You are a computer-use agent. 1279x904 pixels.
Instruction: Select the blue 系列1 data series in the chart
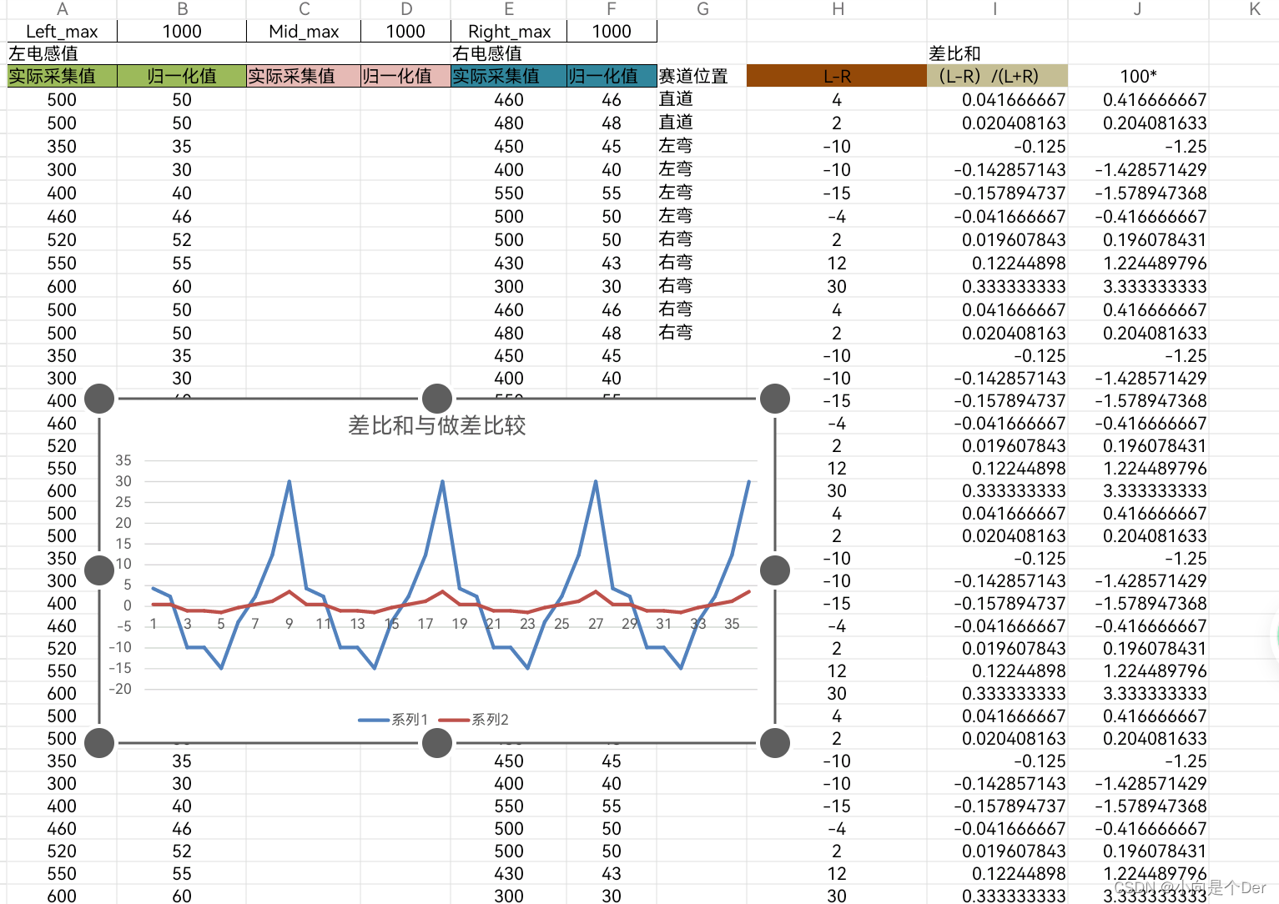[289, 481]
